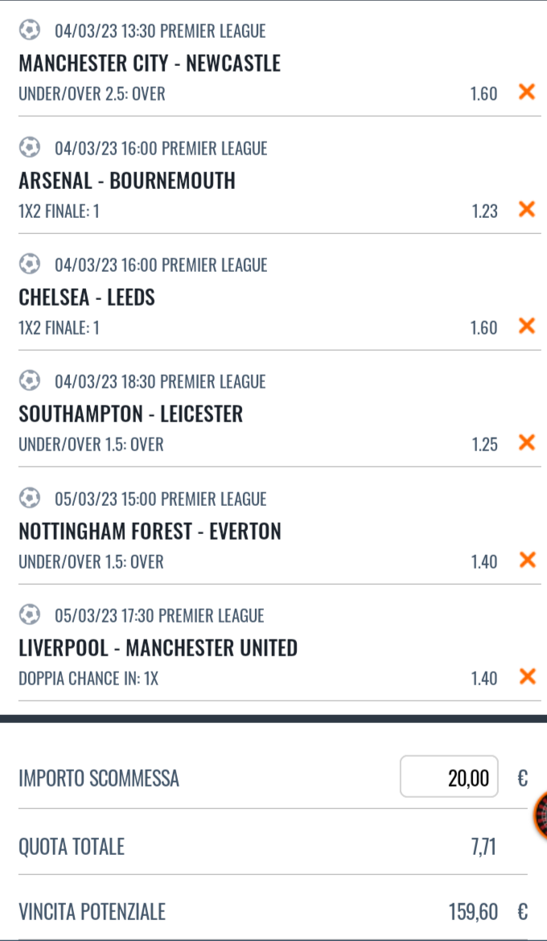Remove Southampton - Leicester selection
The height and width of the screenshot is (941, 547).
527,442
